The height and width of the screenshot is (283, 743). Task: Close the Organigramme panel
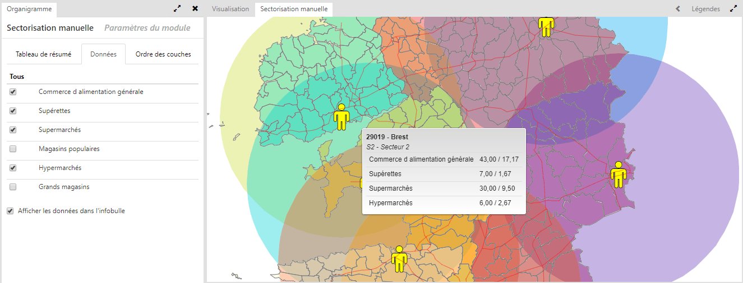tap(195, 9)
